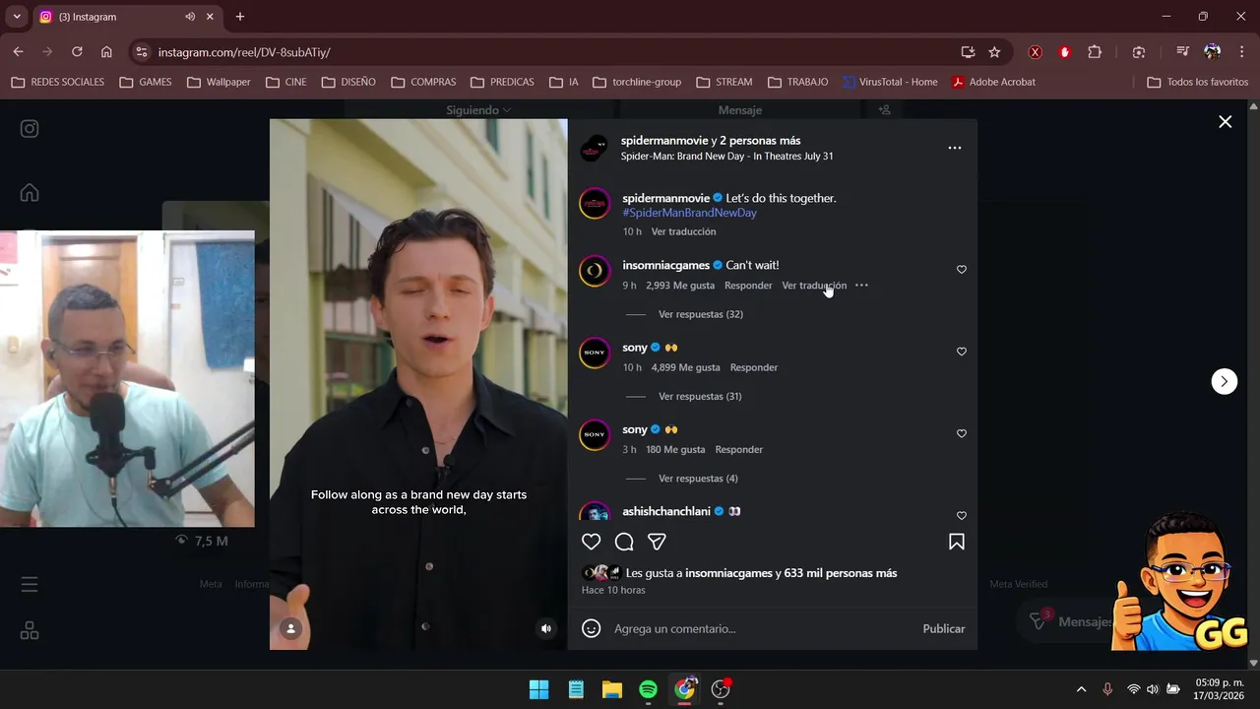Reply to the sony comment posted 10 h ago
This screenshot has width=1260, height=709.
click(754, 367)
